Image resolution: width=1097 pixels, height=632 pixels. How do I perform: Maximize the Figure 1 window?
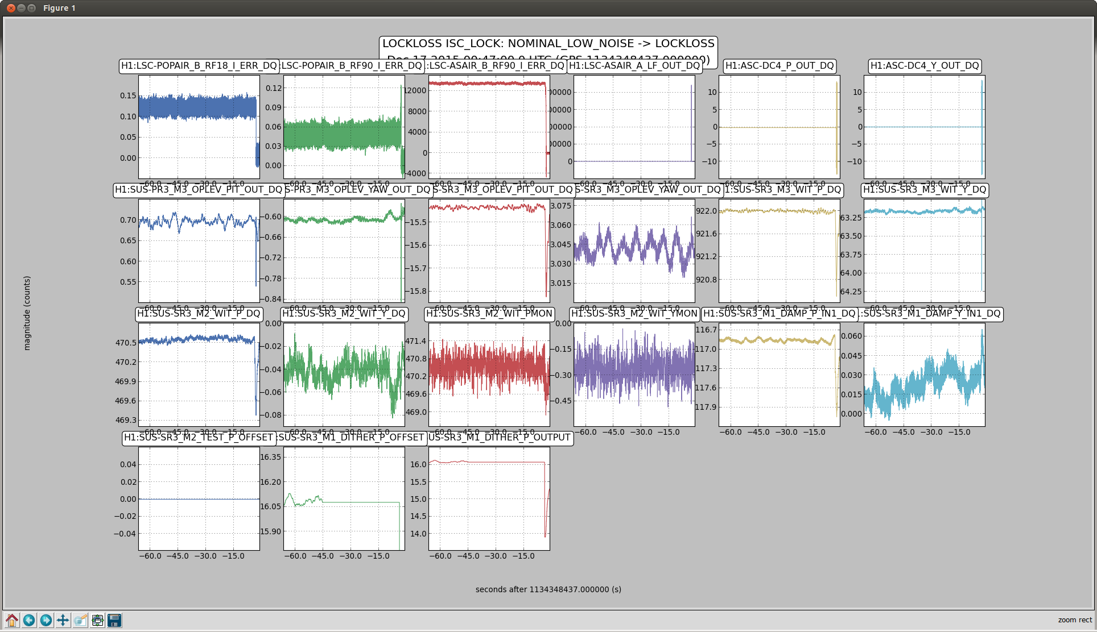coord(32,8)
